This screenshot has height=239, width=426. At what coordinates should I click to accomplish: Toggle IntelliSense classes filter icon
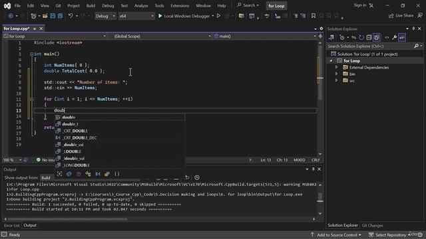pyautogui.click(x=88, y=174)
